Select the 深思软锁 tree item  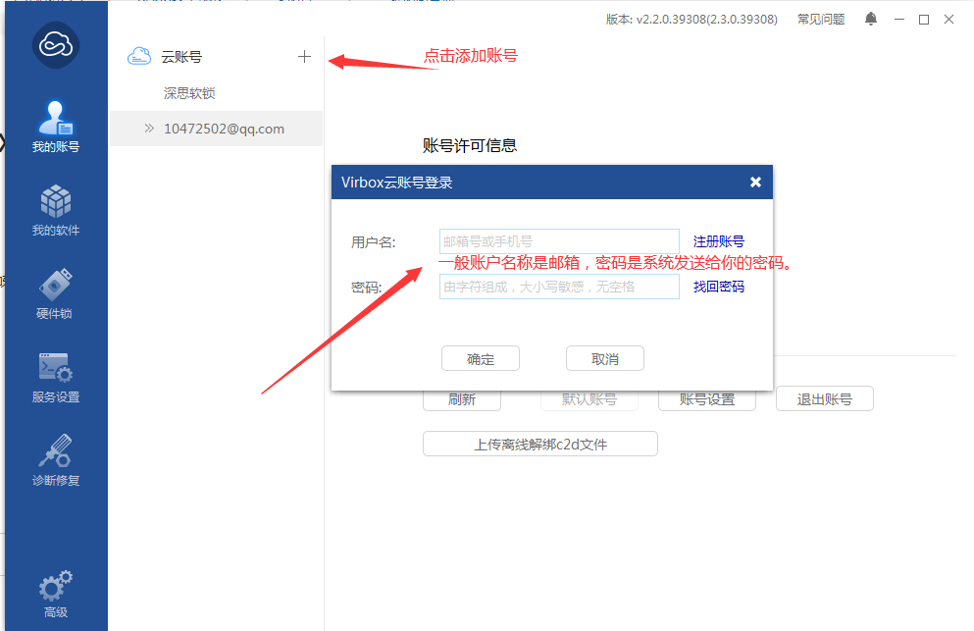[x=189, y=93]
